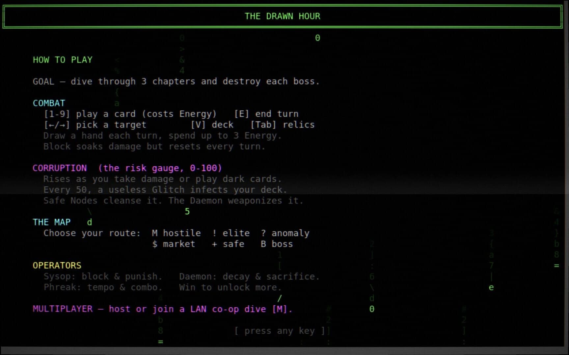Image resolution: width=569 pixels, height=355 pixels.
Task: Click the $ market map symbol
Action: [x=174, y=244]
